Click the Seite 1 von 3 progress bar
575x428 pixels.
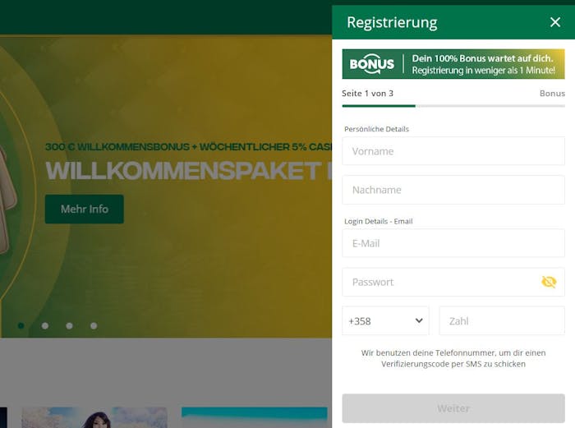click(453, 106)
